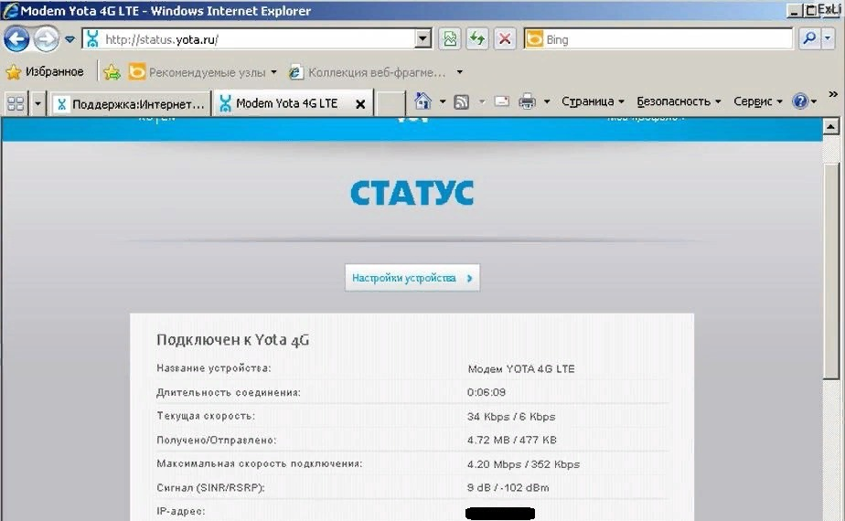The height and width of the screenshot is (521, 845).
Task: Open the Сервис menu
Action: pos(758,101)
